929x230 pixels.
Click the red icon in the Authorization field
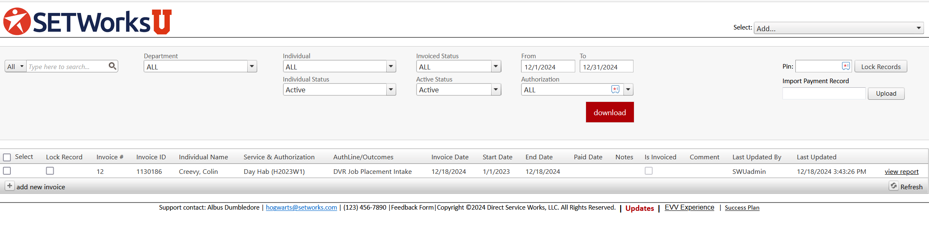pos(615,89)
